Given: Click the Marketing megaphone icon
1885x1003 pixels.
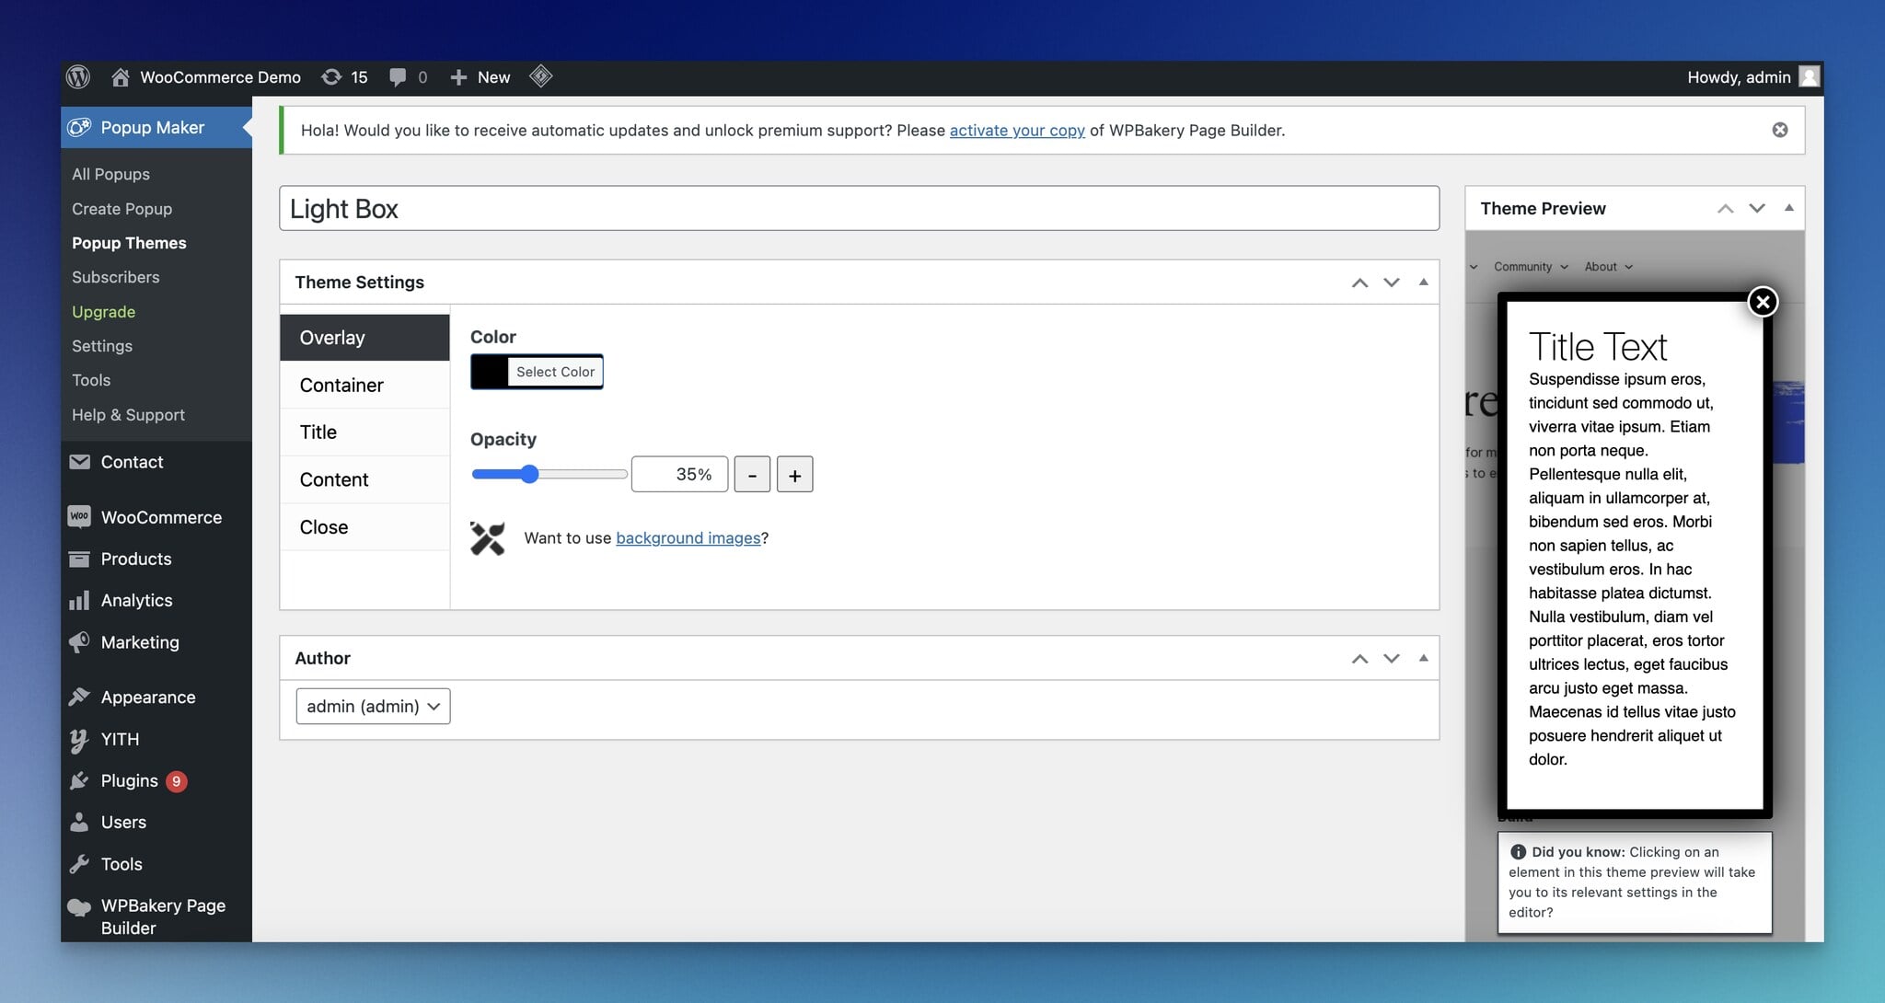Looking at the screenshot, I should coord(79,642).
